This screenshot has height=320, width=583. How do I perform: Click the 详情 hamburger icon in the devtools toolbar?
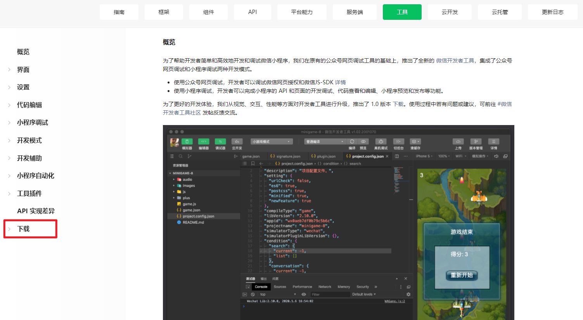(x=493, y=142)
